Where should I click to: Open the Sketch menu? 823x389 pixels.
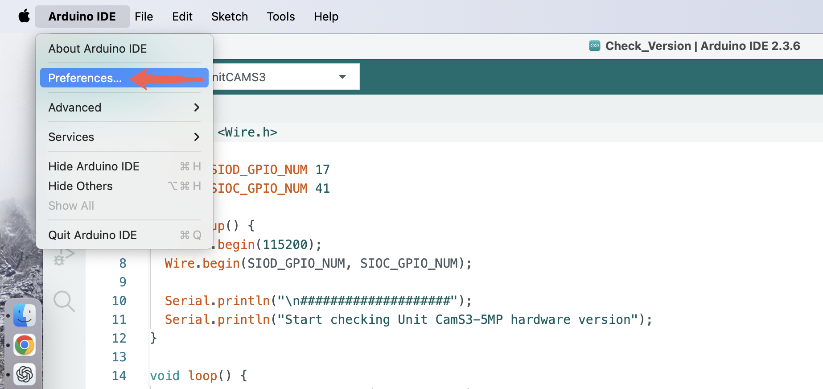(229, 17)
